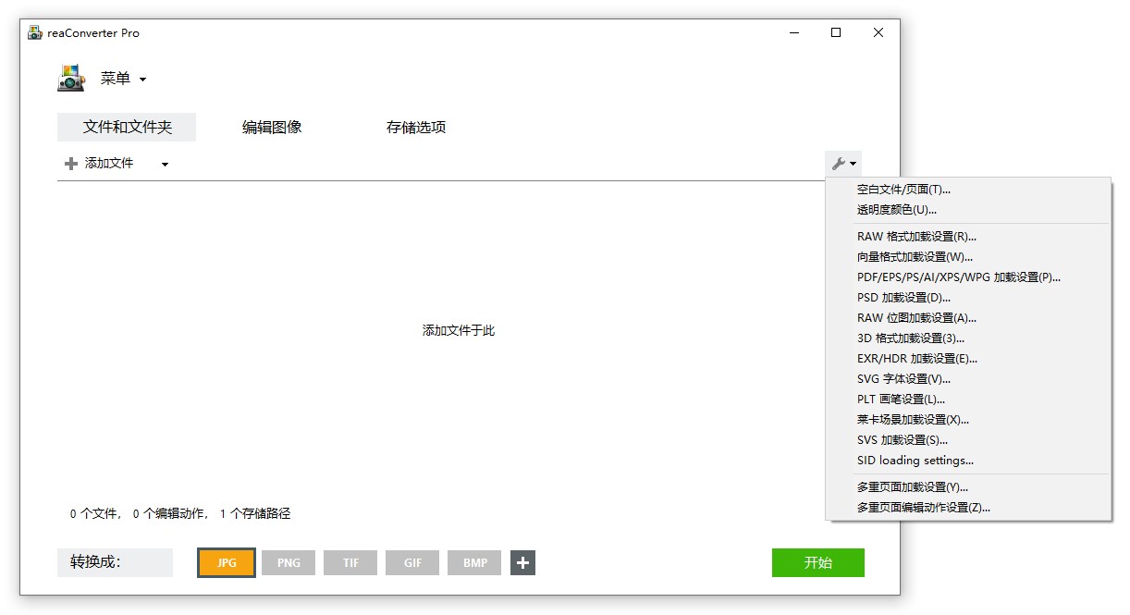Select PNG output format
The height and width of the screenshot is (615, 1130).
[289, 562]
